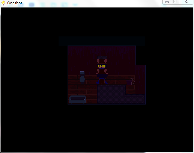Click the toilet tank lid
This screenshot has height=153, width=194.
point(82,73)
